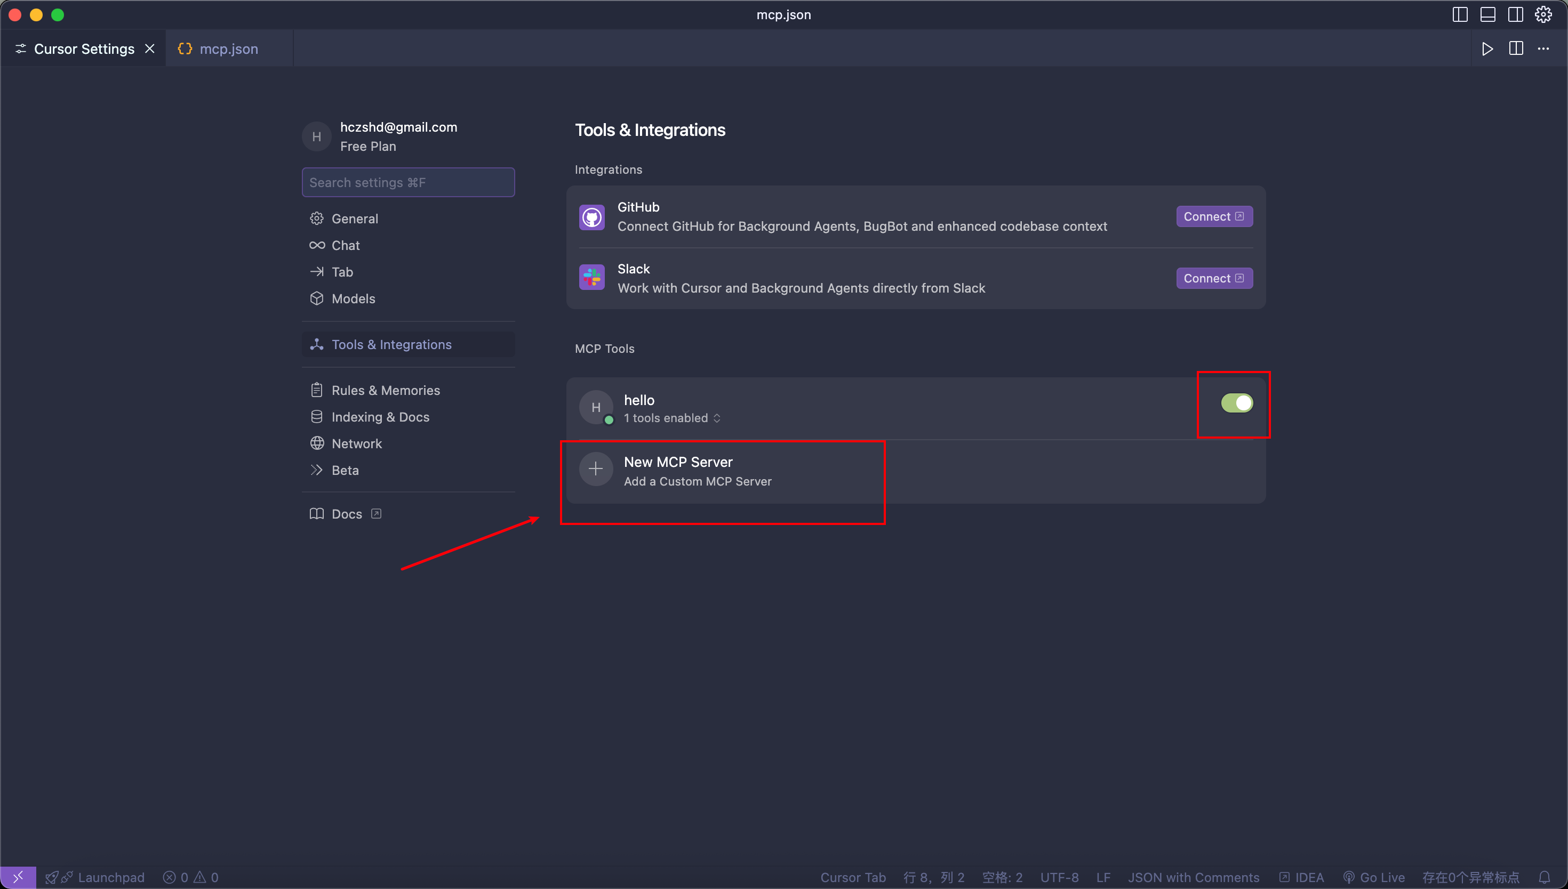1568x889 pixels.
Task: Open Indexing & Docs section
Action: pyautogui.click(x=408, y=417)
